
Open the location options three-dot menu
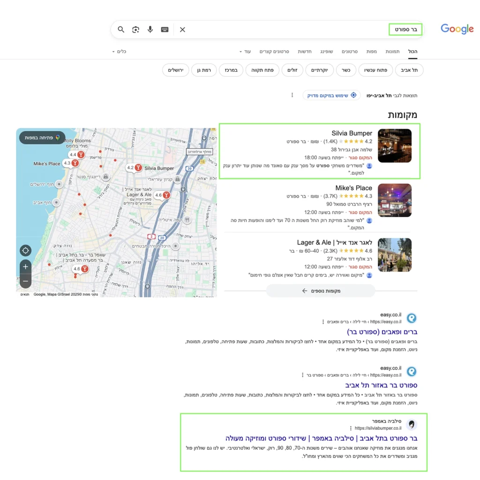(x=292, y=95)
